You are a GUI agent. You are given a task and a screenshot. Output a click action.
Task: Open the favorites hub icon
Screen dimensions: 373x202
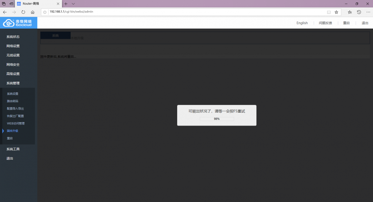pos(350,12)
